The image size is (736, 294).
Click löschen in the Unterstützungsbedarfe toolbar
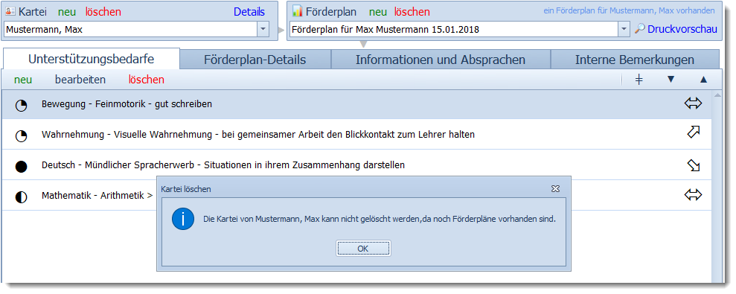pyautogui.click(x=147, y=80)
